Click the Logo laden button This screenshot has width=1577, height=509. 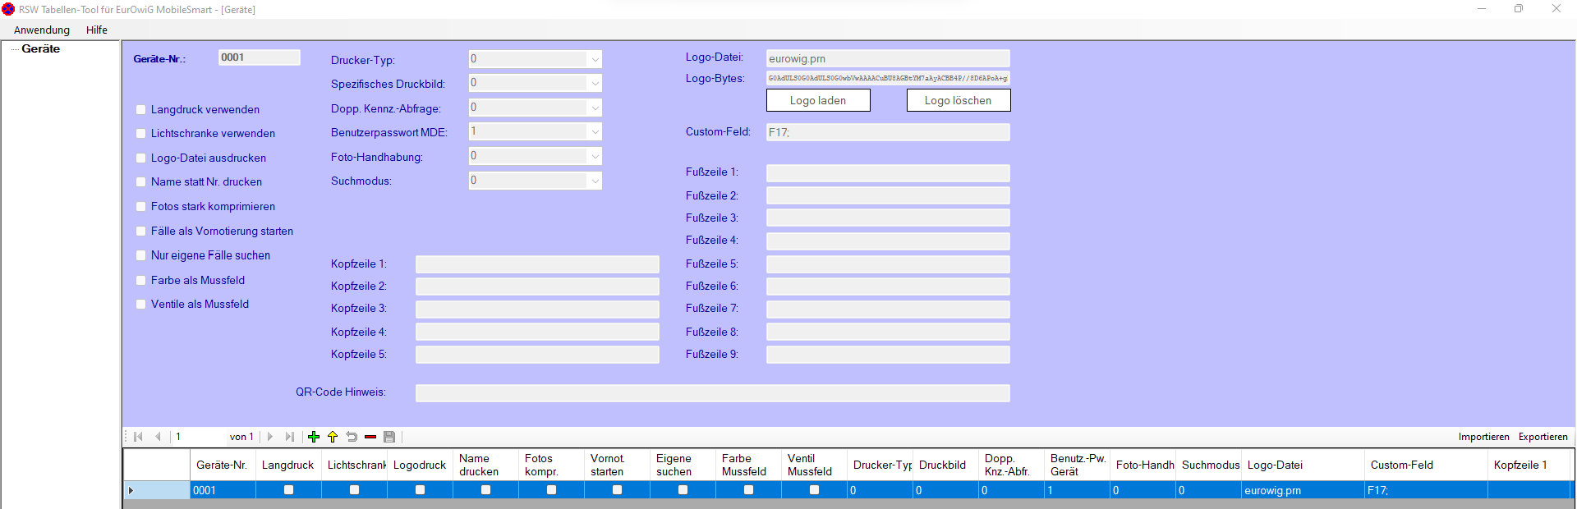818,100
